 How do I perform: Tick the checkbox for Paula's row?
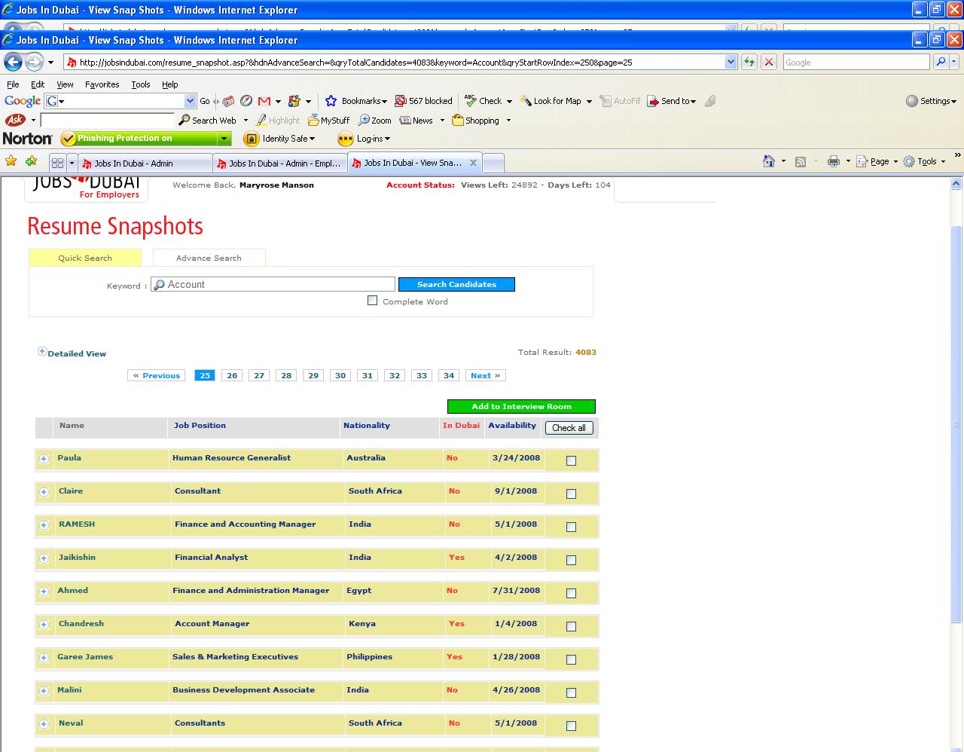pyautogui.click(x=571, y=460)
